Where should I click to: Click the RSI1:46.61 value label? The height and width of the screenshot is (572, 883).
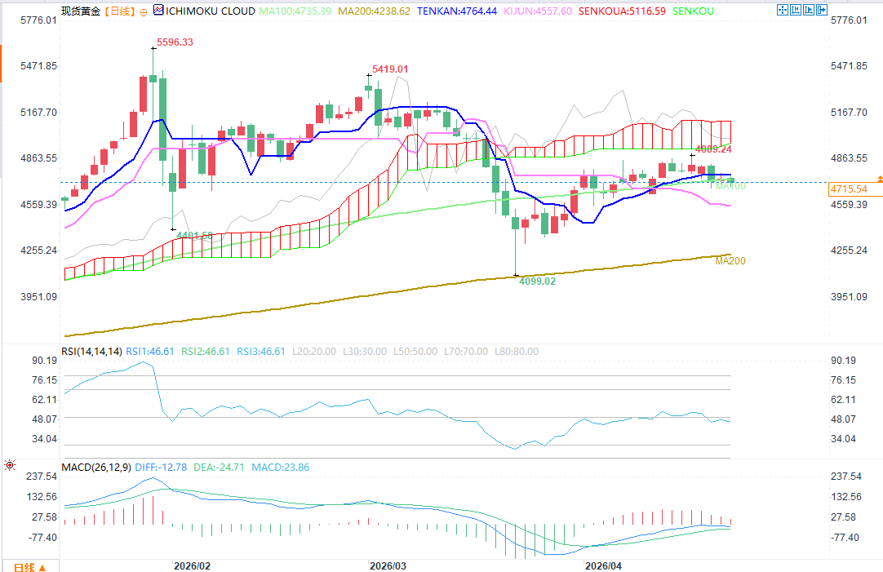[150, 352]
